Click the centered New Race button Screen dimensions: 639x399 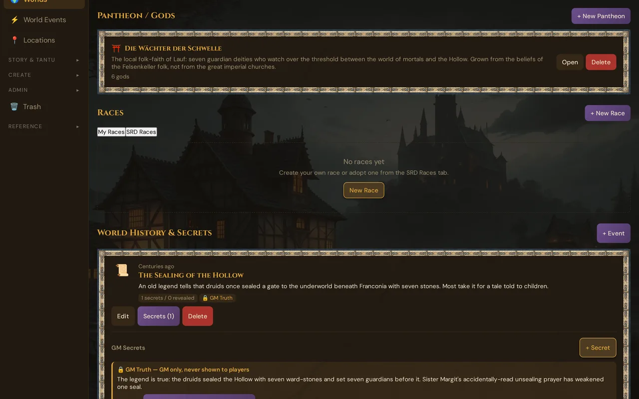click(x=364, y=190)
